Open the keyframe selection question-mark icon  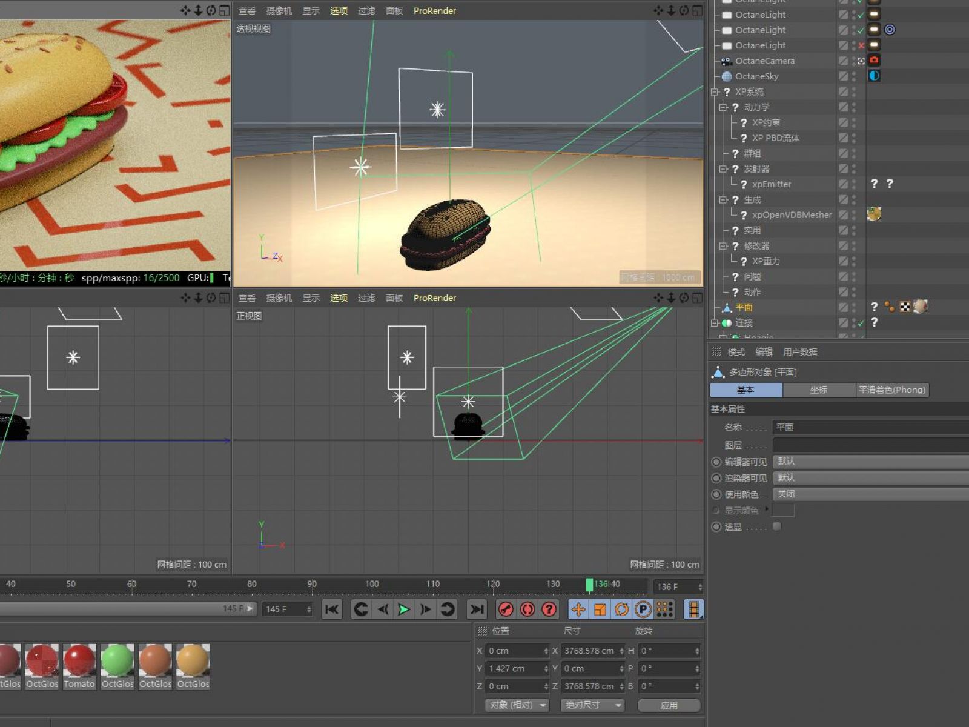click(549, 609)
